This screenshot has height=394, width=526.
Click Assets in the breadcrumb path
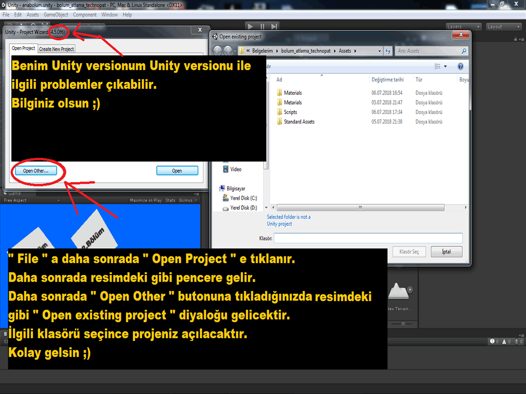[345, 51]
